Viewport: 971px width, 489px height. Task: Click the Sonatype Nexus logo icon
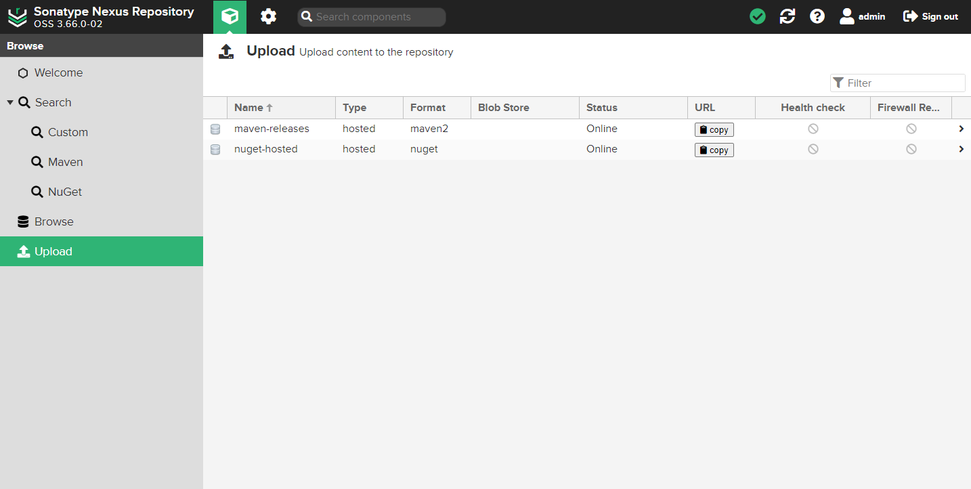17,17
